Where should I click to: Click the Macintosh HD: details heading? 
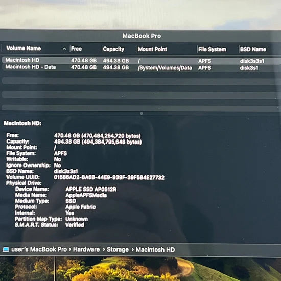(22, 123)
